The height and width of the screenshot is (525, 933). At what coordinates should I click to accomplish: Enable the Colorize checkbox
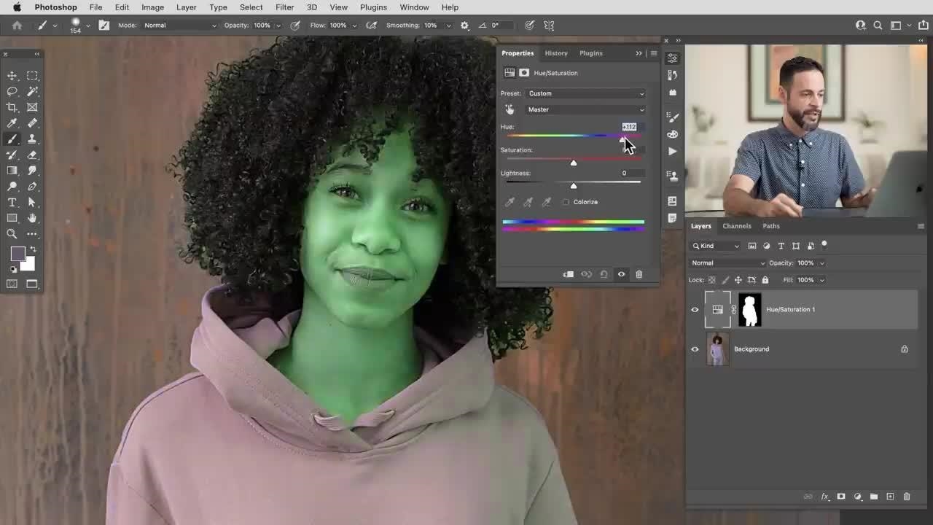click(x=566, y=202)
